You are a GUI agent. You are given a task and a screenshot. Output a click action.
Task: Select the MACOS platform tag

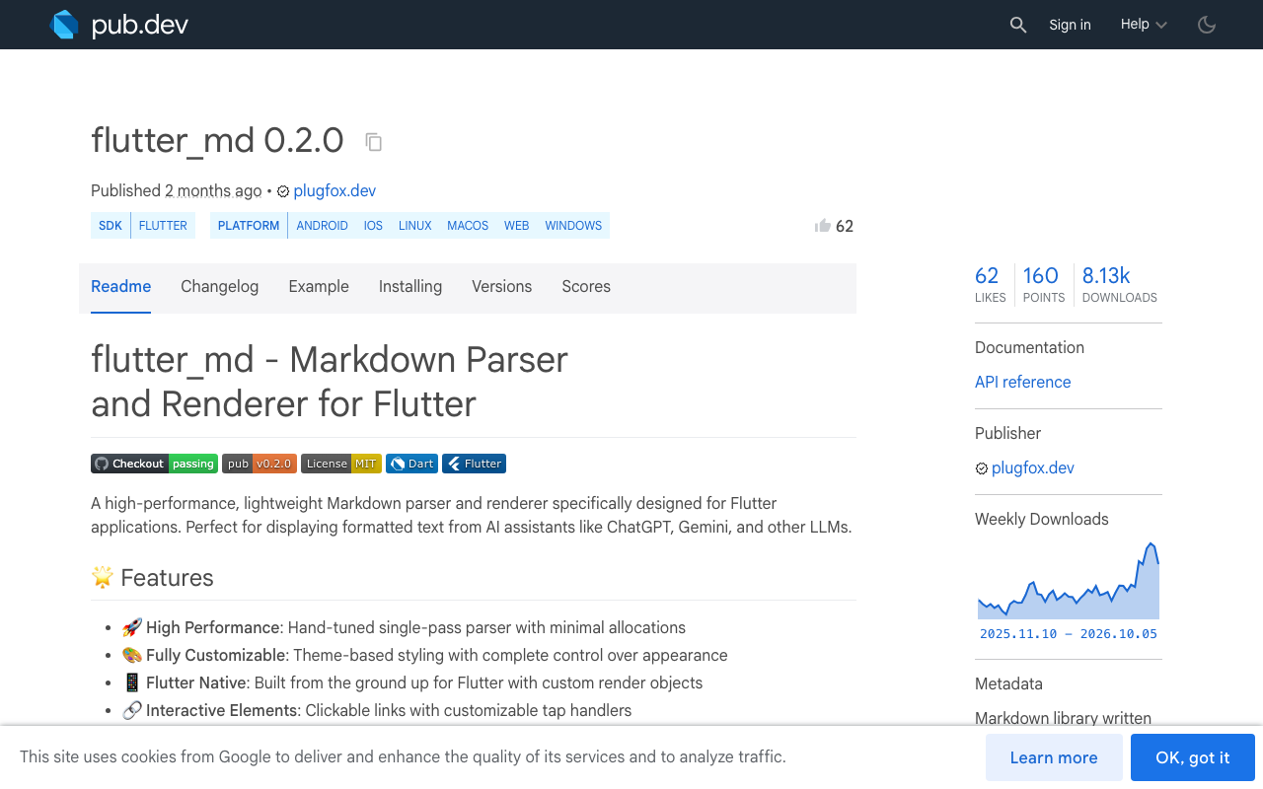pos(468,226)
